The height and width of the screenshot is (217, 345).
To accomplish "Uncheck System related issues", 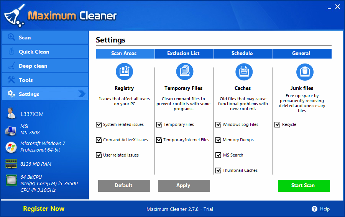I will pos(99,124).
